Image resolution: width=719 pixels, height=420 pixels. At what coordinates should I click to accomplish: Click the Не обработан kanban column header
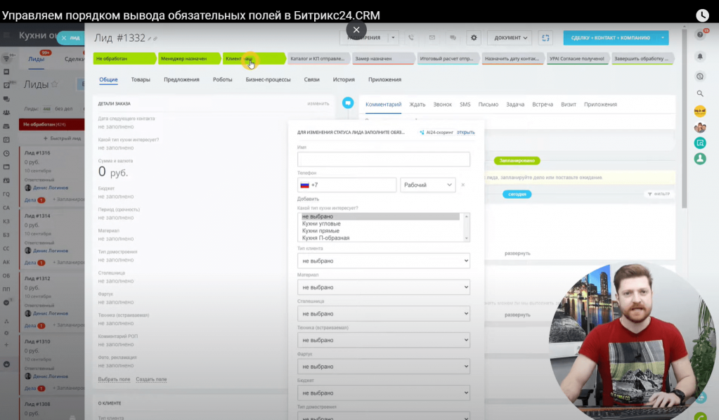point(51,124)
